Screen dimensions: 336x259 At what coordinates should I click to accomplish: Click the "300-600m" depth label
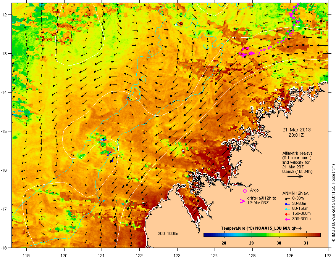click(x=301, y=219)
